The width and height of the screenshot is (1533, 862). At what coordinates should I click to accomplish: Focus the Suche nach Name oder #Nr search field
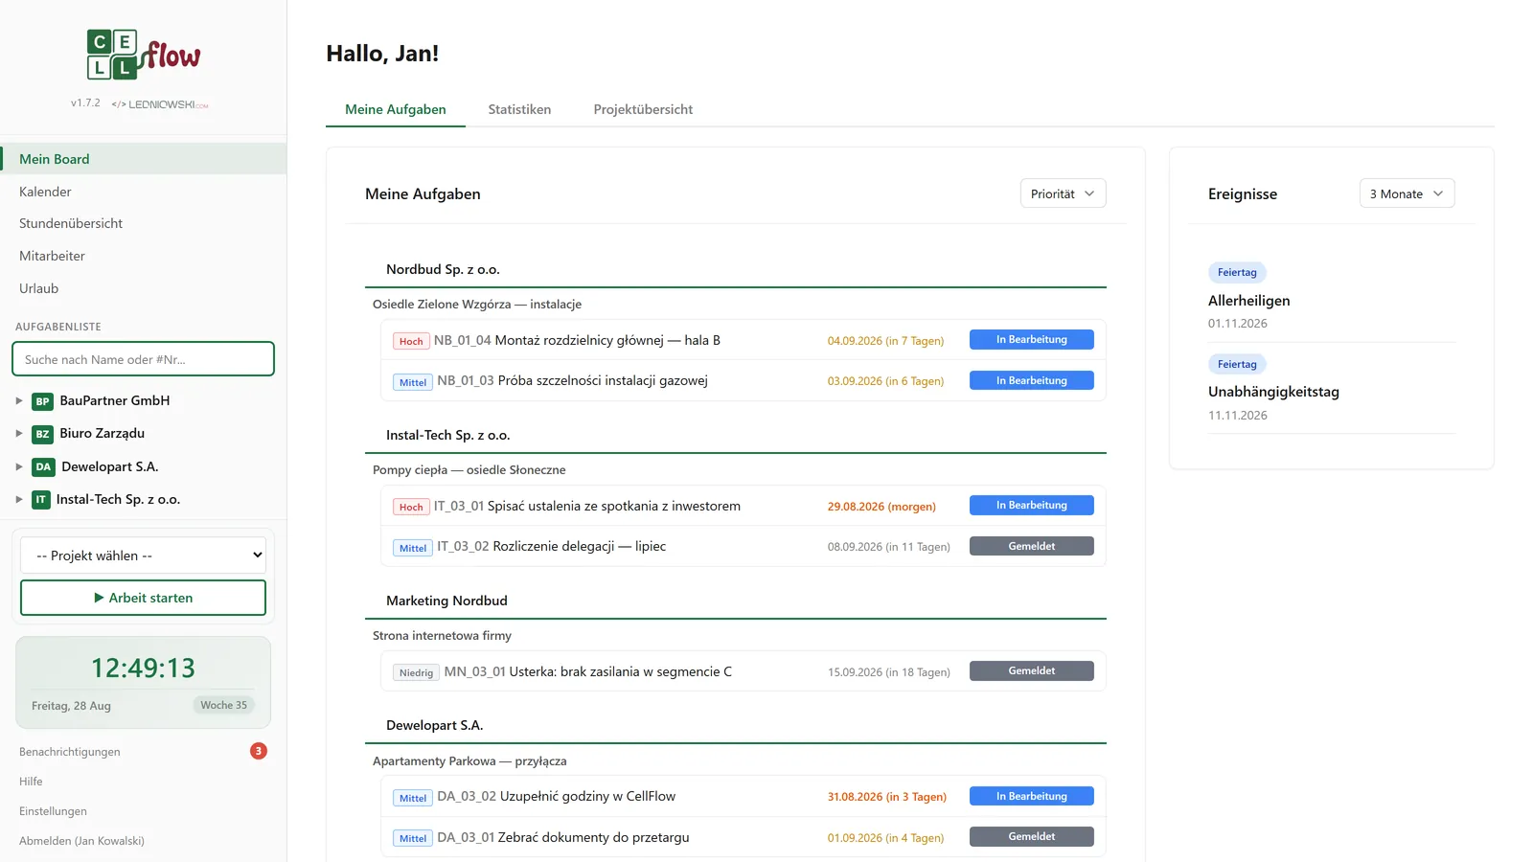click(x=143, y=359)
